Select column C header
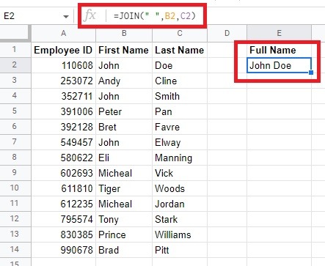 pos(180,33)
